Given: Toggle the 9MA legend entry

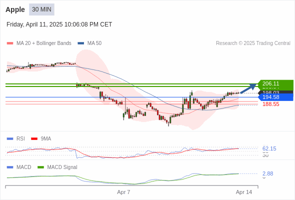Looking at the screenshot, I should (41, 138).
